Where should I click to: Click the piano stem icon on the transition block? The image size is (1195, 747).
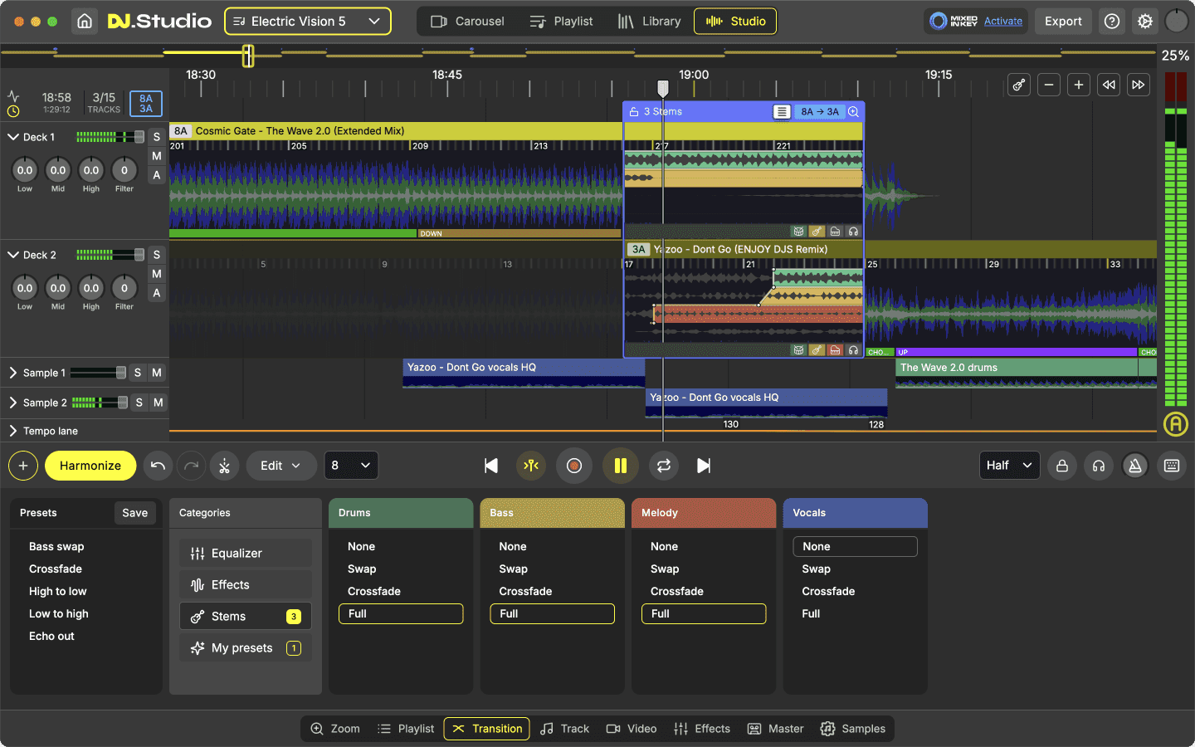click(x=836, y=349)
